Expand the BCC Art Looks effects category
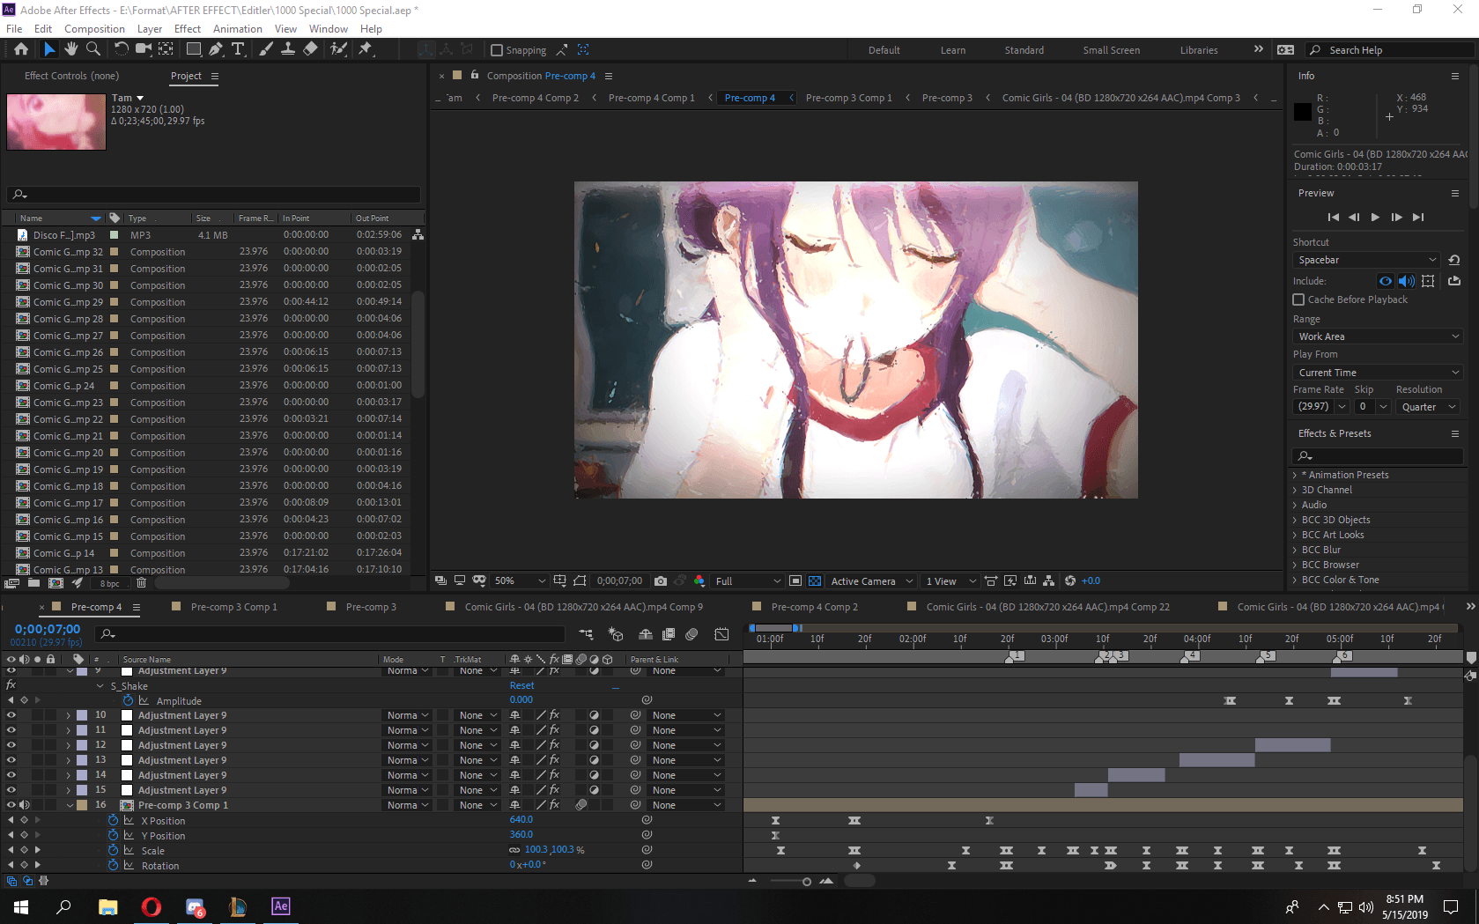This screenshot has width=1479, height=924. point(1295,535)
